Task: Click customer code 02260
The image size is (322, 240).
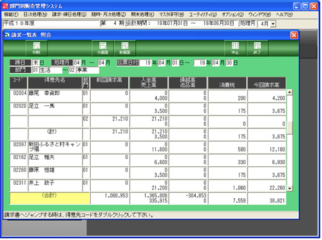Action: (x=20, y=170)
